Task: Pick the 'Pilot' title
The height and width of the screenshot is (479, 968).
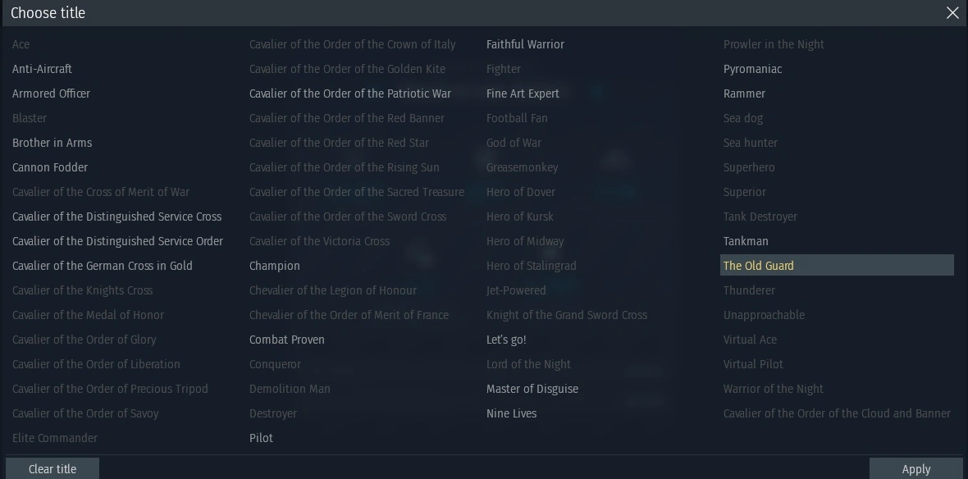Action: (x=261, y=438)
